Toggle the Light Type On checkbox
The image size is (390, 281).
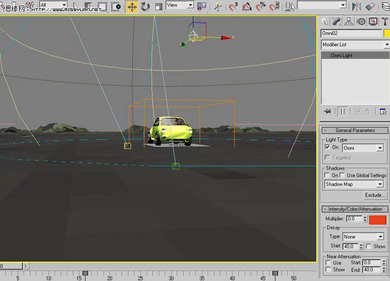[328, 147]
